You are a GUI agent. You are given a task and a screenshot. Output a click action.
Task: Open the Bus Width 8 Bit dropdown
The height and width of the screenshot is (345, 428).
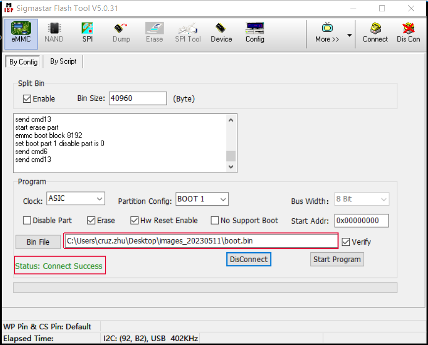pos(362,199)
